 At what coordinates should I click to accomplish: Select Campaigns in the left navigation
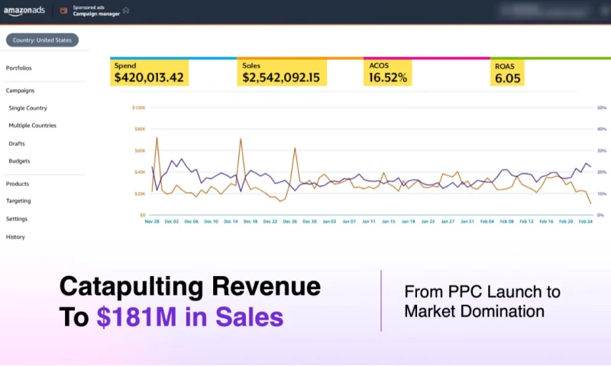(x=20, y=90)
